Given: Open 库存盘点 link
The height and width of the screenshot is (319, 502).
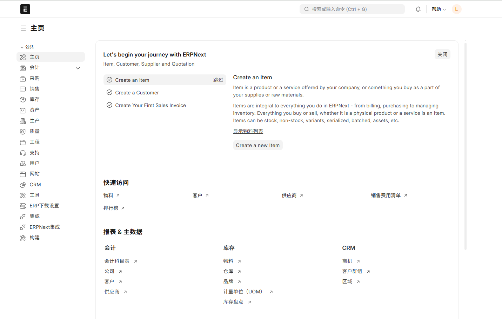Looking at the screenshot, I should [233, 302].
